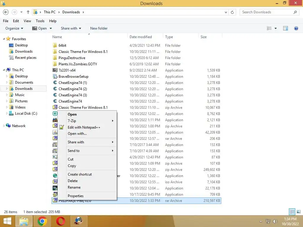
Task: Open Properties from the context menu
Action: (75, 196)
